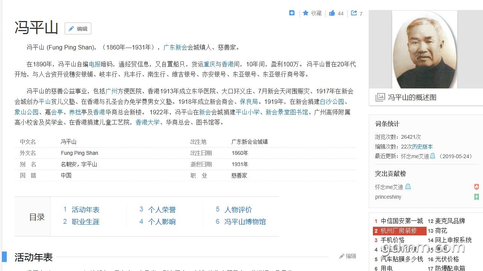
Task: Click the star favorite (收藏) icon
Action: click(x=306, y=13)
